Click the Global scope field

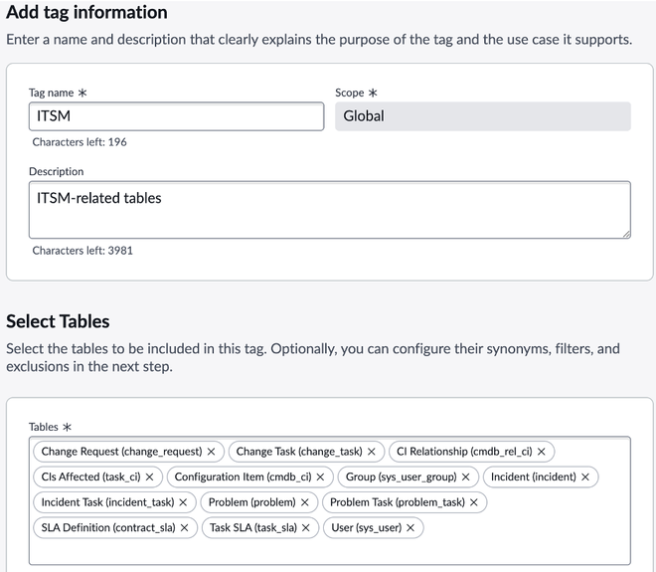tap(482, 116)
